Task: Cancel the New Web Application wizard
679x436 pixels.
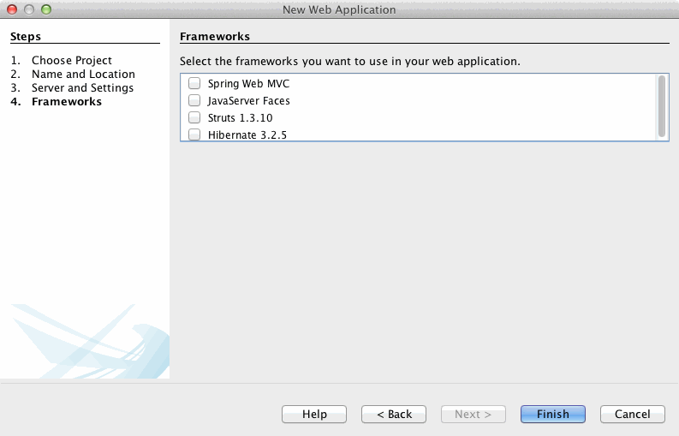Action: point(632,415)
